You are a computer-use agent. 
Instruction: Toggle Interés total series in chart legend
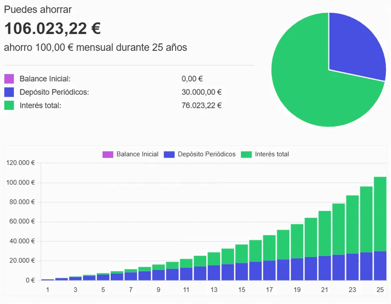[265, 154]
